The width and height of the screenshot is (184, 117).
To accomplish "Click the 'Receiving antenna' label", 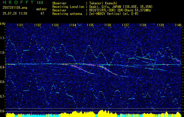I will click(67, 14).
